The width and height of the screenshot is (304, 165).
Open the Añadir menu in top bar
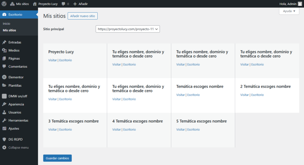tap(80, 4)
